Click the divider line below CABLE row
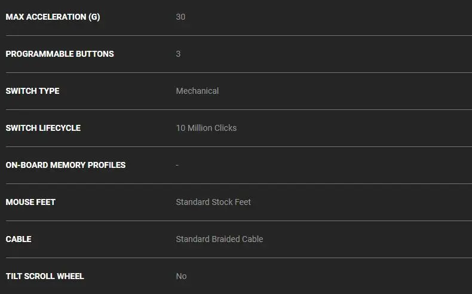This screenshot has height=294, width=472. pos(236,258)
